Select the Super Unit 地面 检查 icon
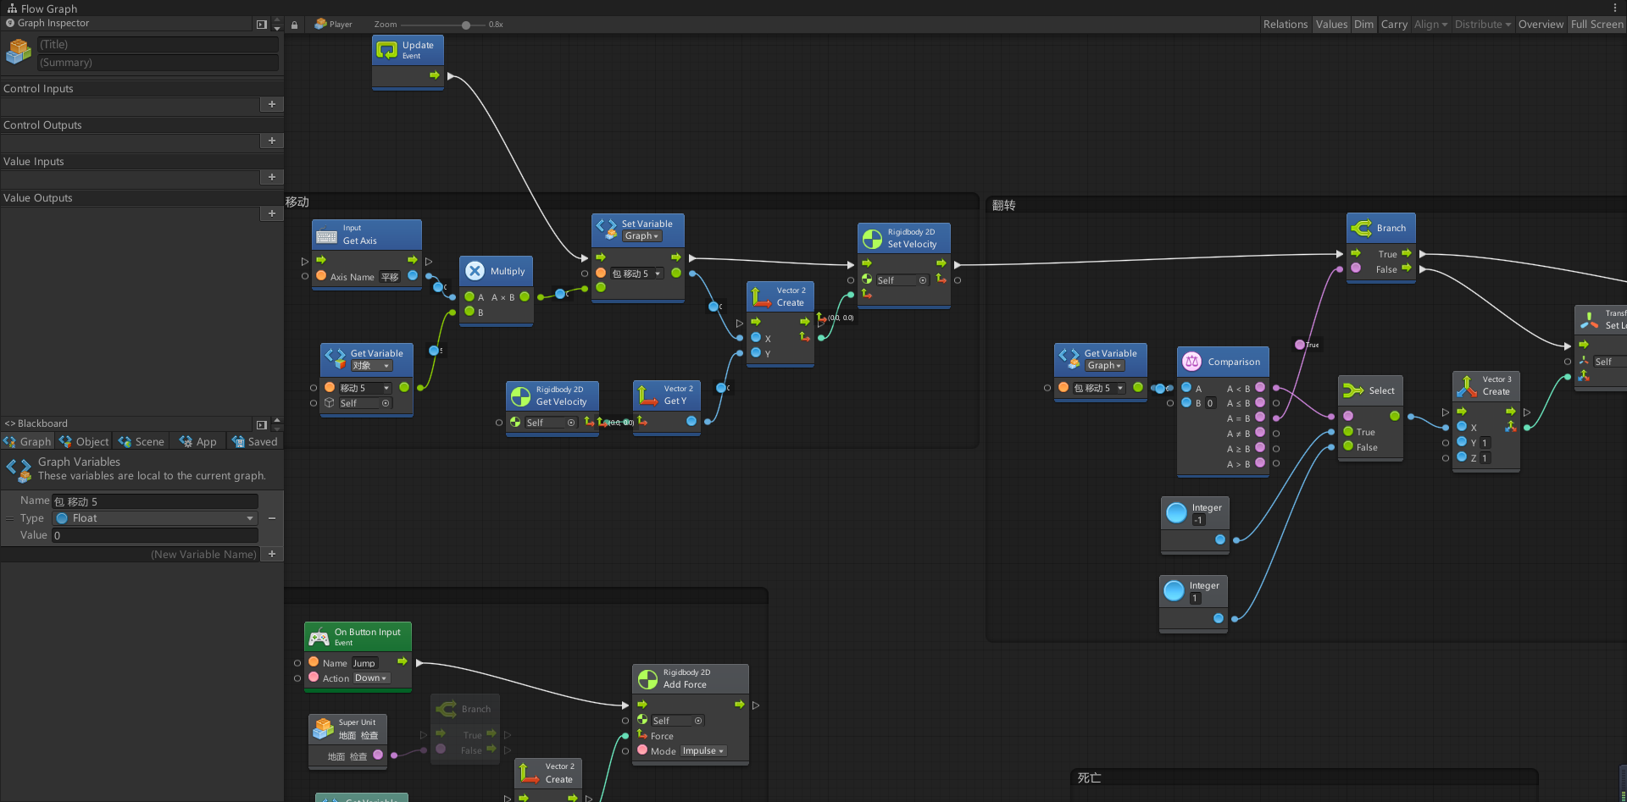Screen dimensions: 1627x802 click(x=323, y=728)
